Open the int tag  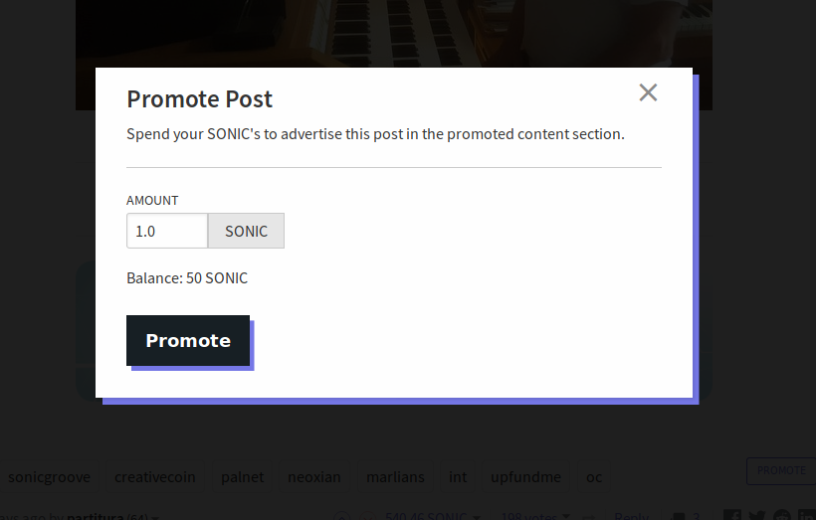(458, 477)
